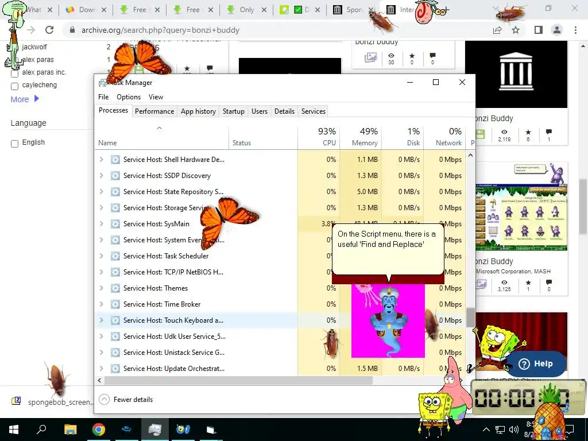This screenshot has height=441, width=588.
Task: Expand Service Host: SSDP Discovery row
Action: [101, 176]
